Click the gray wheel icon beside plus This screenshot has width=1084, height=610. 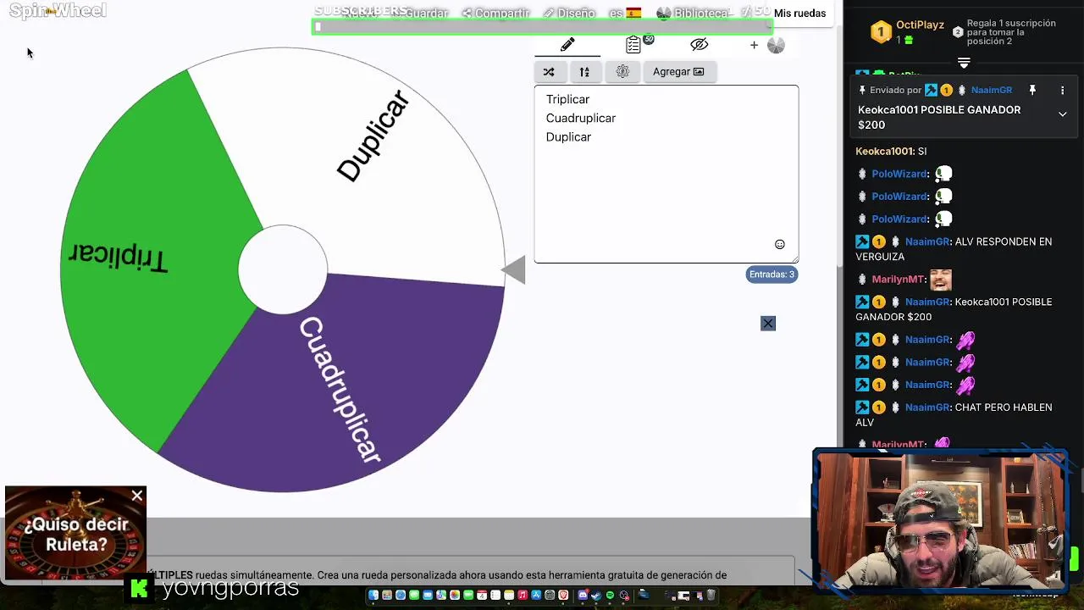click(776, 46)
